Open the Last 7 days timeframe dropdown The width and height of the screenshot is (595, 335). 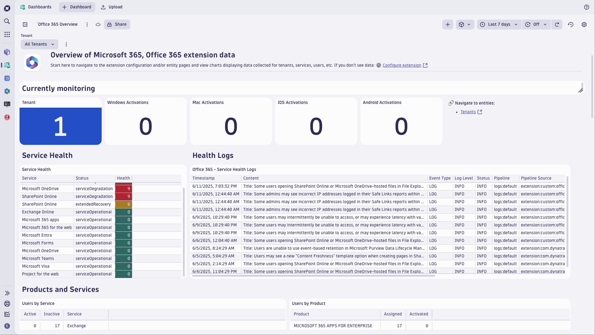pyautogui.click(x=499, y=25)
